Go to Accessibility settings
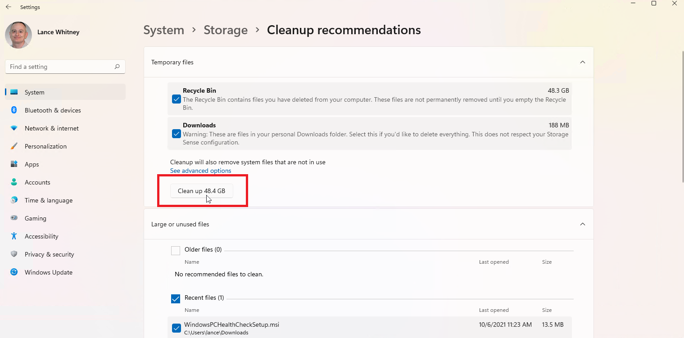The height and width of the screenshot is (338, 684). pyautogui.click(x=65, y=236)
